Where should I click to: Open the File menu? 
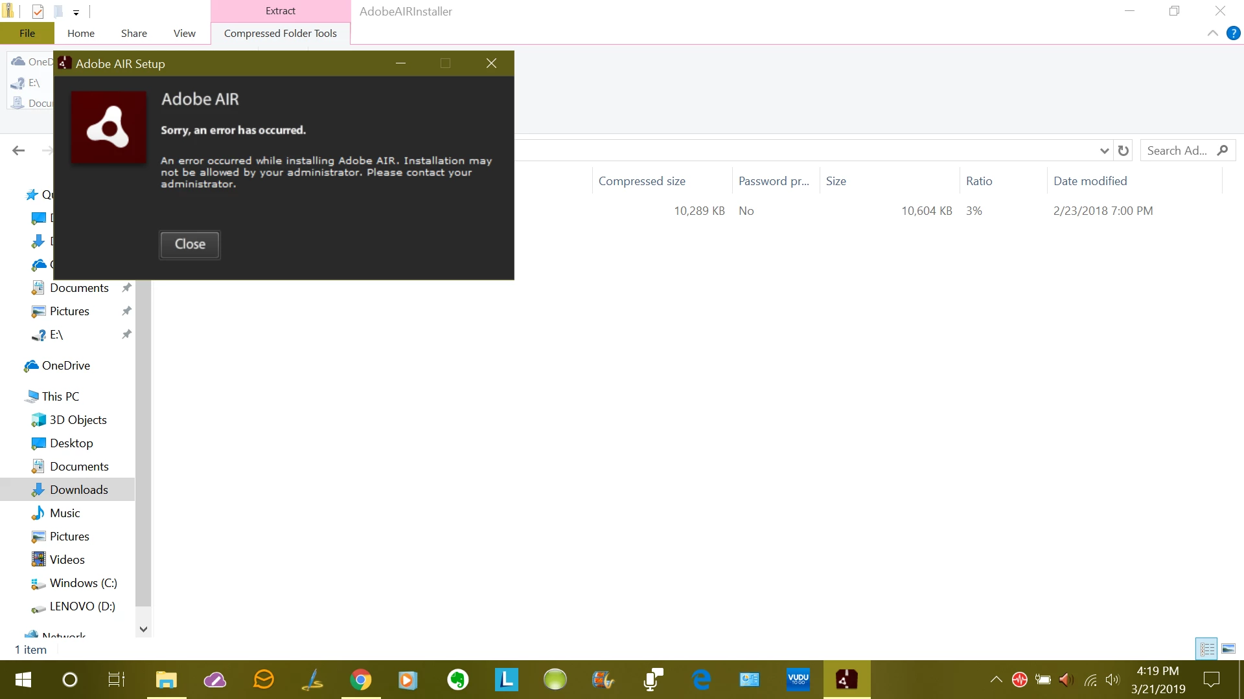(x=27, y=33)
